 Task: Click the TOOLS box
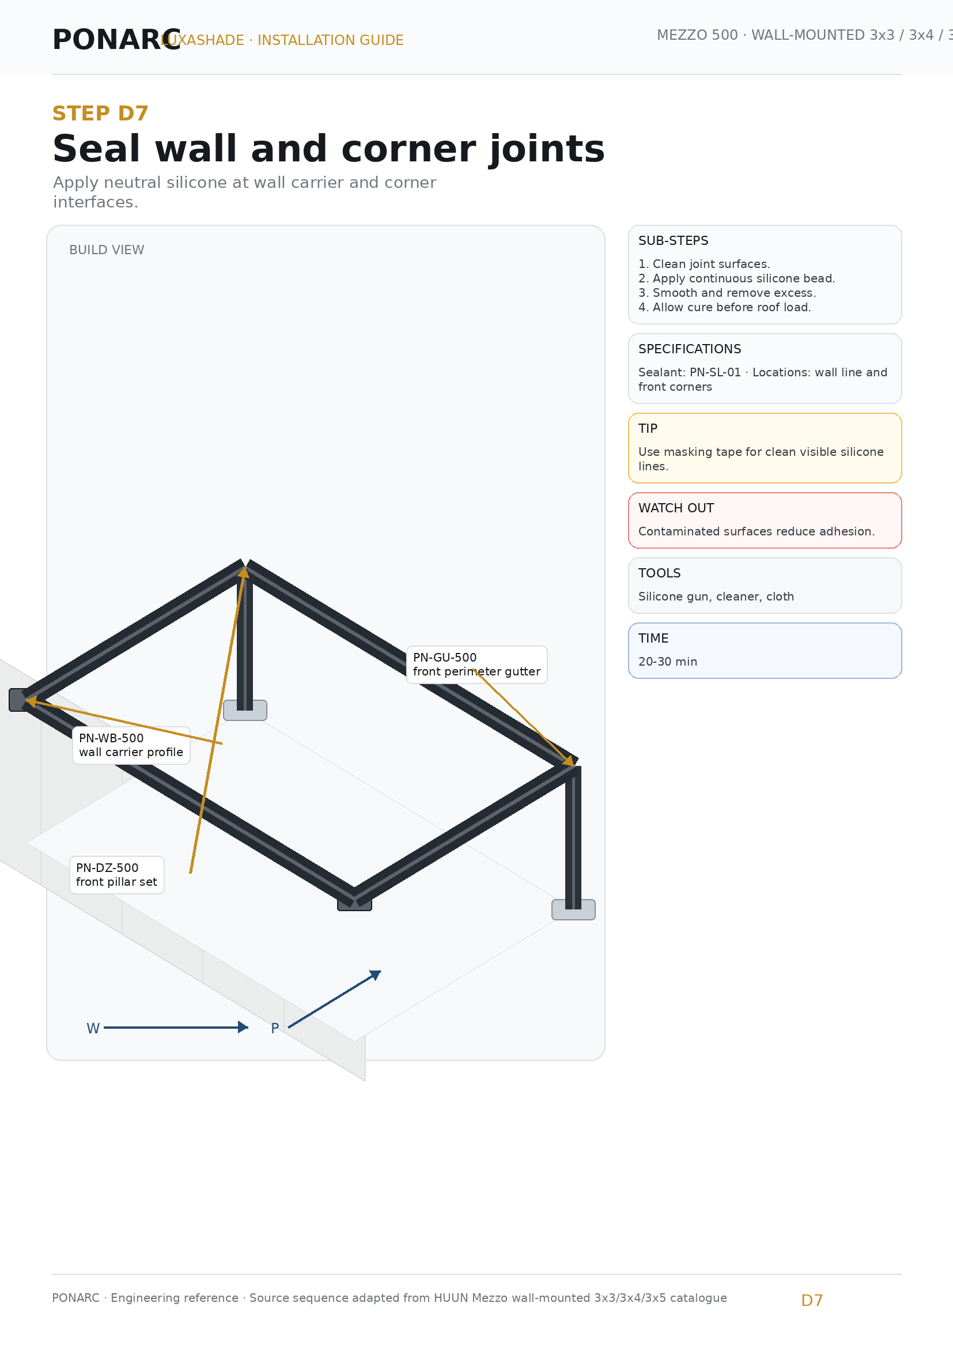pyautogui.click(x=765, y=586)
